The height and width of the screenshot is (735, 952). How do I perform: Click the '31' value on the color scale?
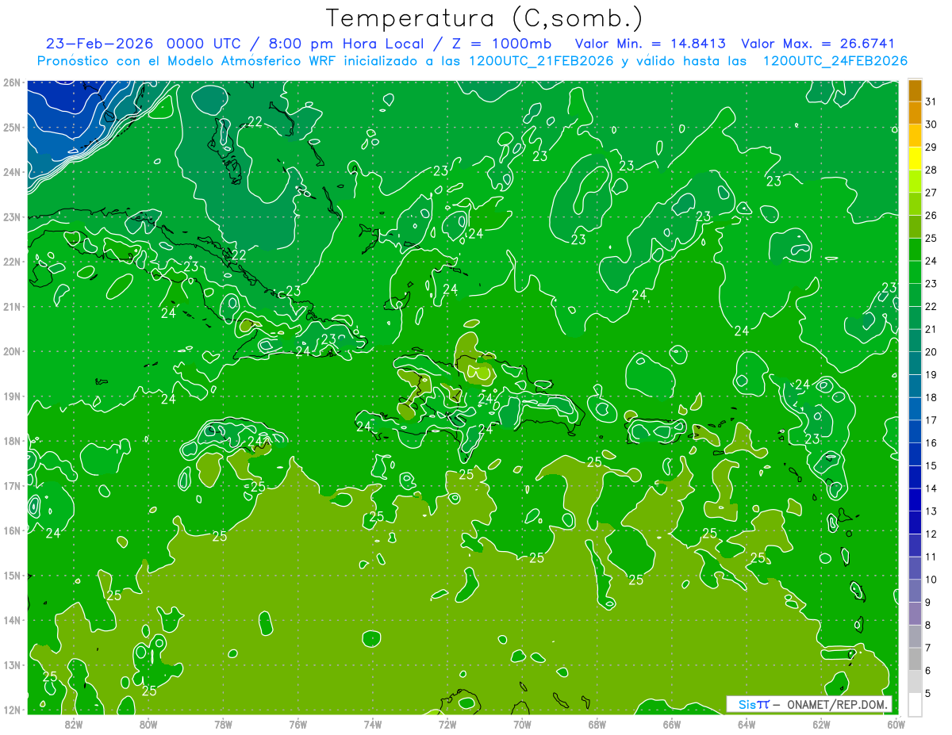click(931, 102)
